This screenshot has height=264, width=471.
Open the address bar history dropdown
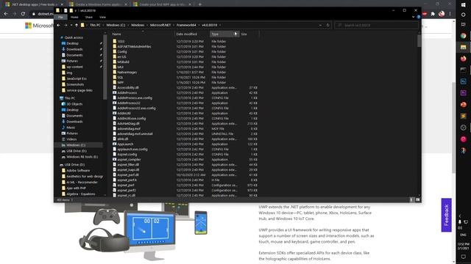coord(320,25)
